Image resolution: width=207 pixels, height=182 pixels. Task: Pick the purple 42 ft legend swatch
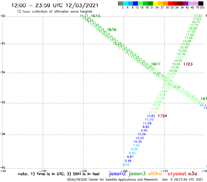186,3
